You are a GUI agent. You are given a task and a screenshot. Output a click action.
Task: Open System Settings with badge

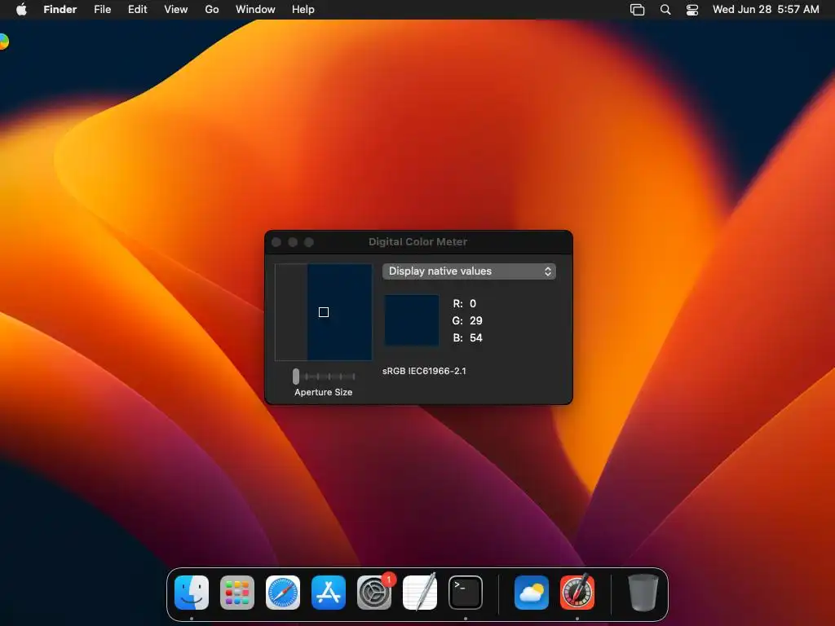(374, 592)
